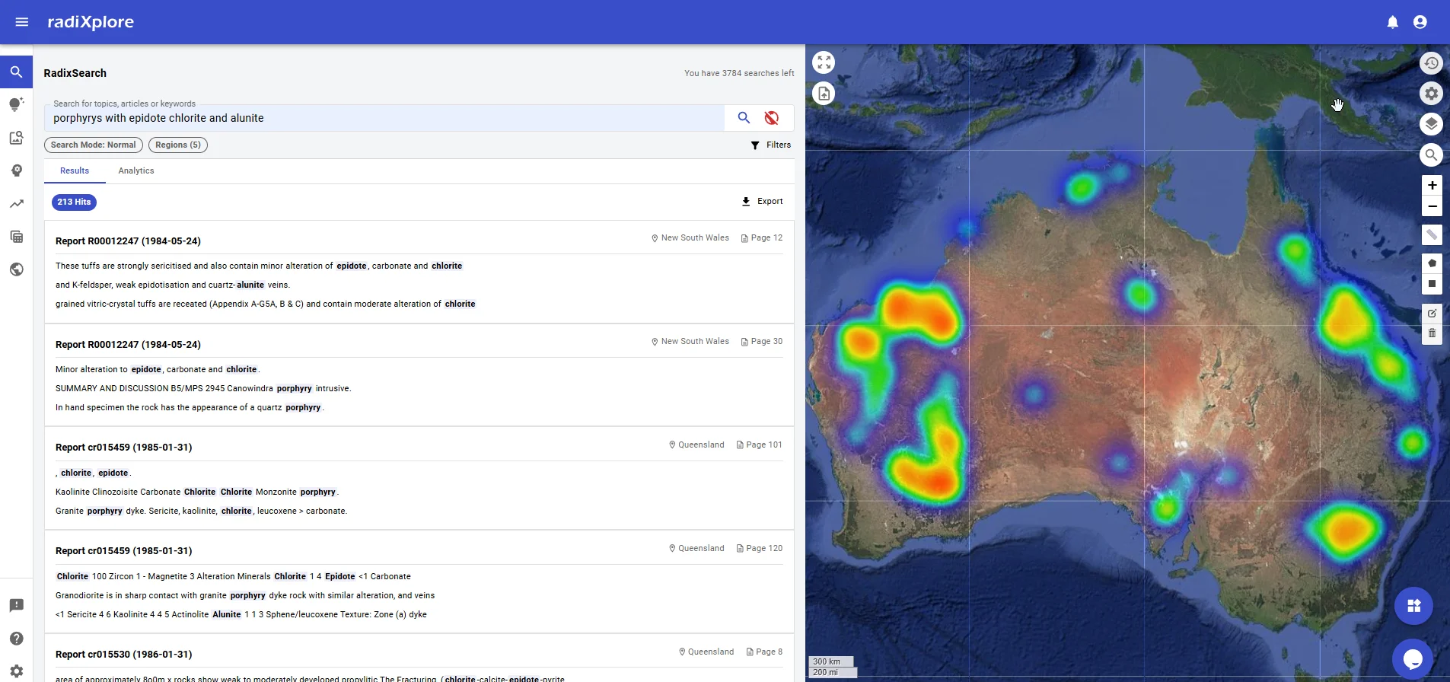Open the Regions (5) selector
Image resolution: width=1450 pixels, height=682 pixels.
click(178, 145)
